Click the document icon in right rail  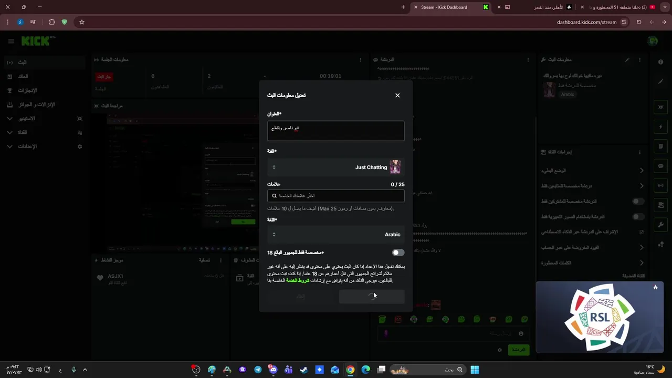coord(660,146)
